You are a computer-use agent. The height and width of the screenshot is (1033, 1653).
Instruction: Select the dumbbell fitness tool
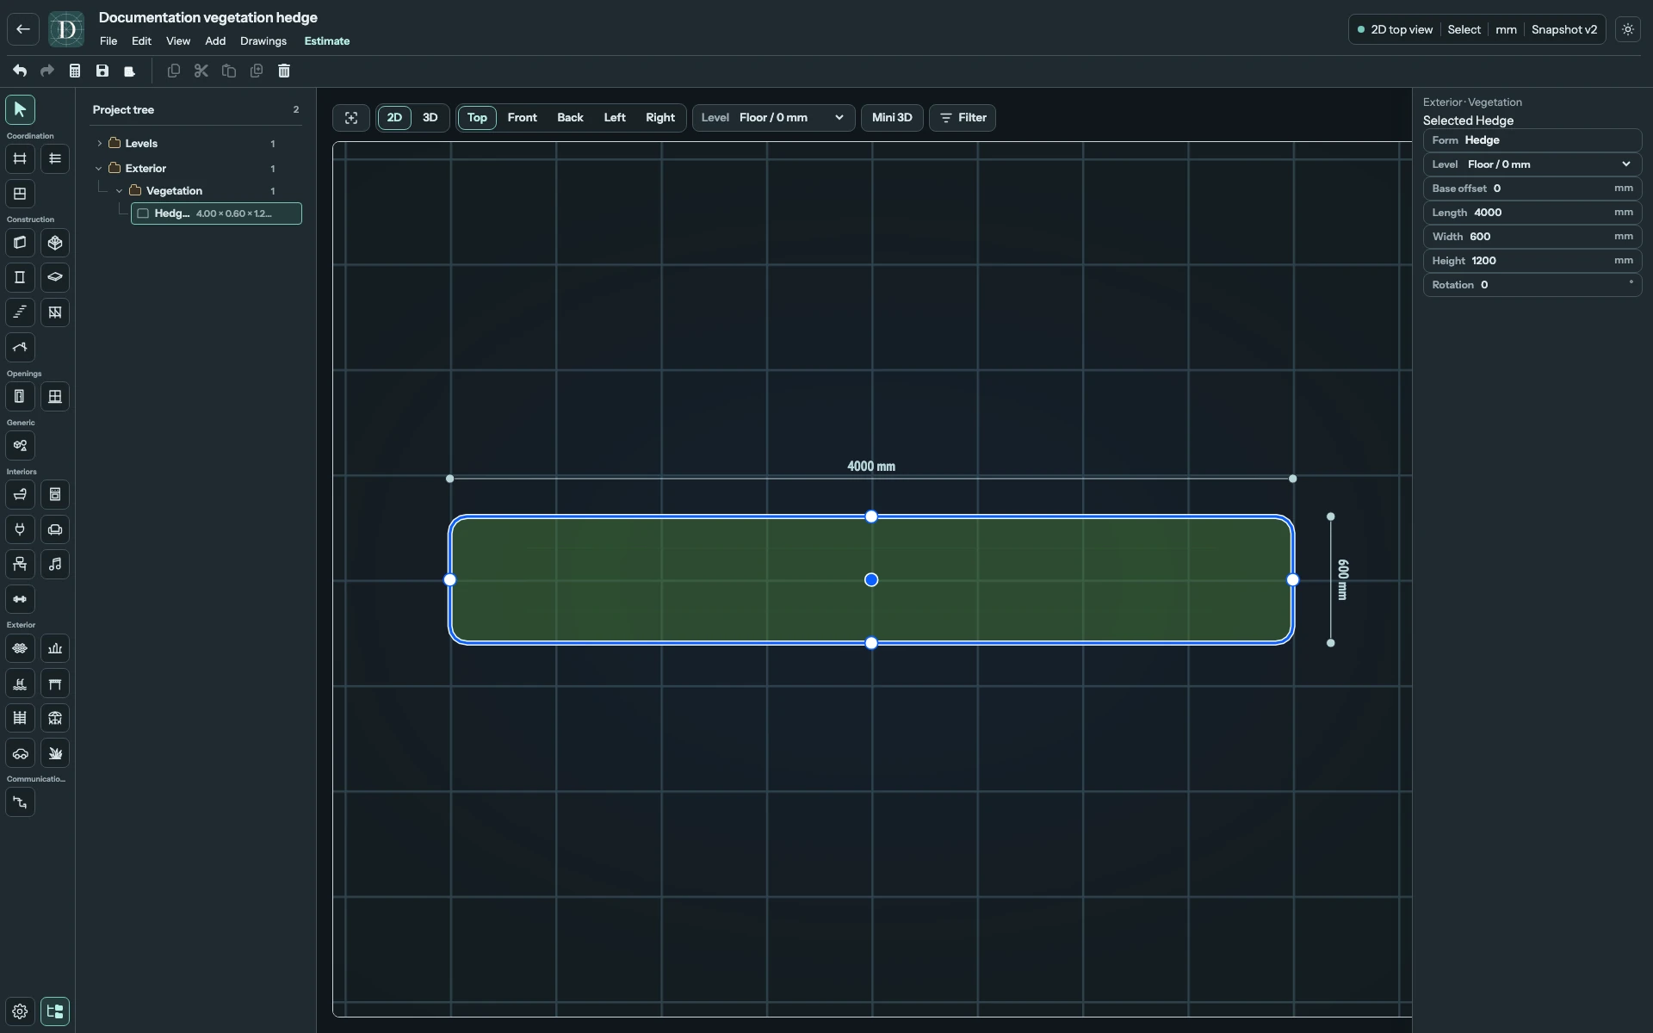tap(20, 599)
